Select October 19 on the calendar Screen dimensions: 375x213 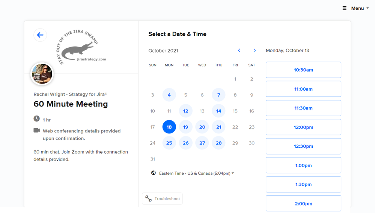point(185,127)
